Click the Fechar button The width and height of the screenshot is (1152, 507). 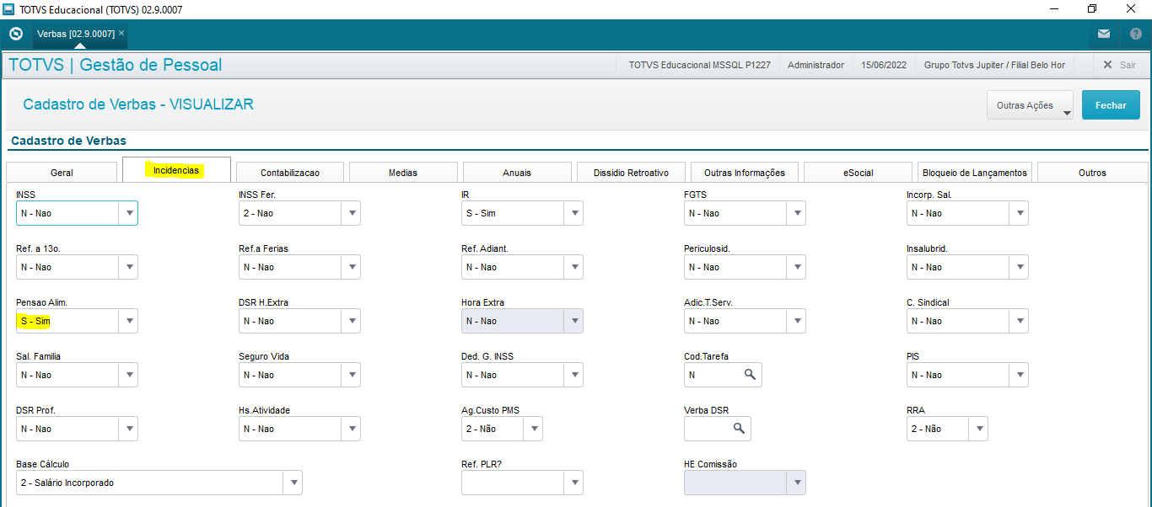click(1111, 105)
